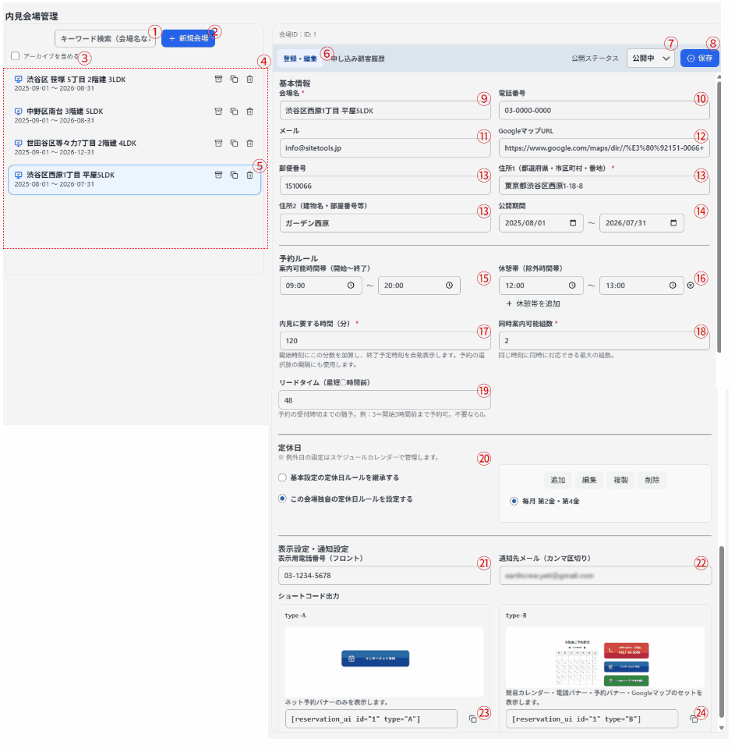Click the 新規会場 button

coord(187,38)
